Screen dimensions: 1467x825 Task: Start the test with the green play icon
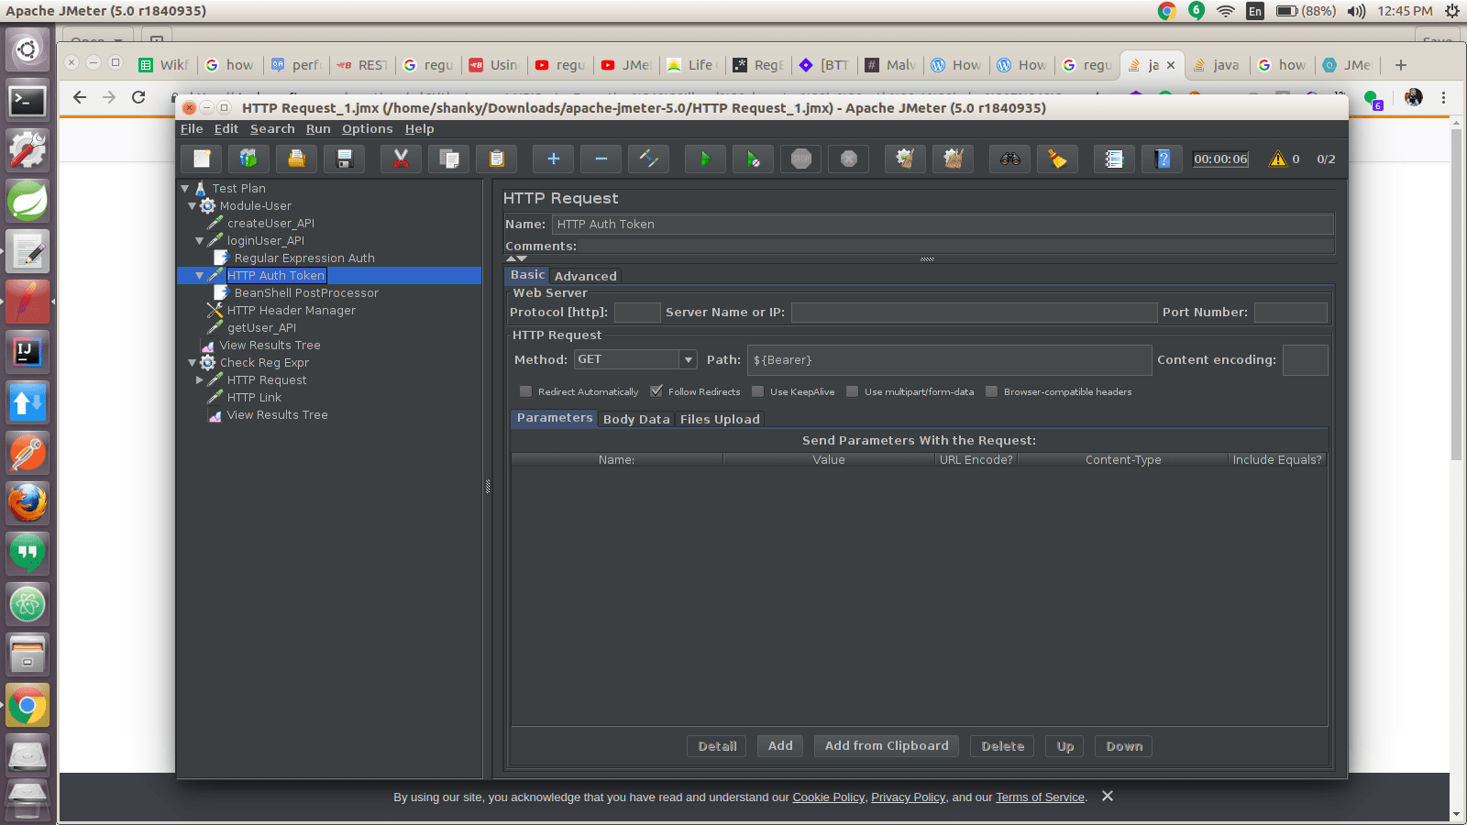click(x=705, y=159)
